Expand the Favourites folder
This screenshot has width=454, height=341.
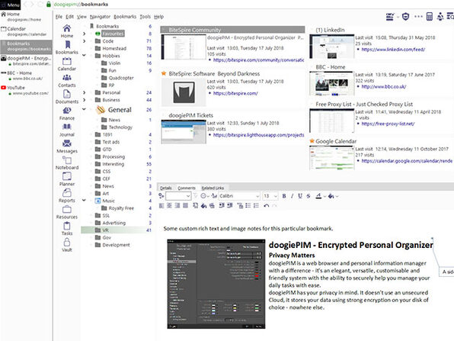(84, 34)
